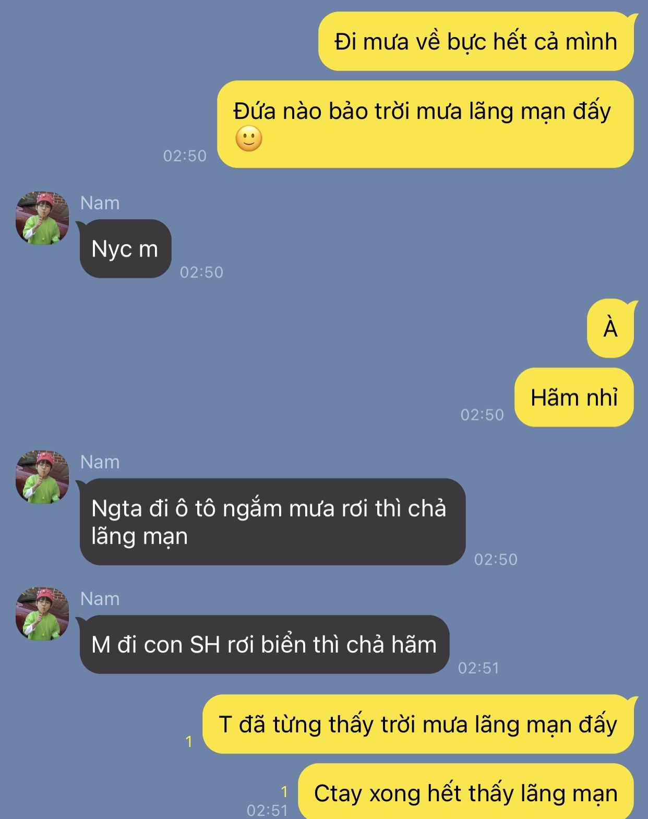Viewport: 648px width, 819px height.
Task: Select the "Ngta đi ô tô ngắm mưa rơi" bubble
Action: pyautogui.click(x=272, y=522)
